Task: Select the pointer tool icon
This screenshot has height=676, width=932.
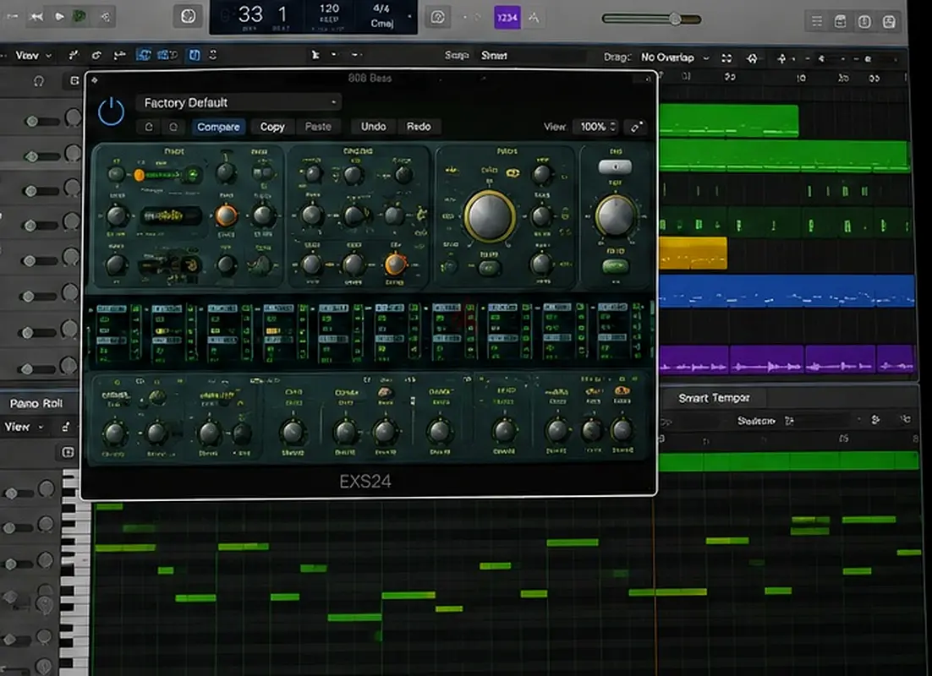Action: 315,55
